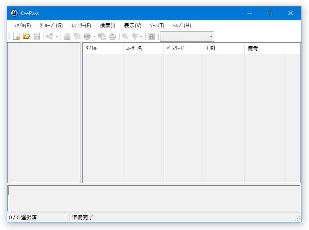The width and height of the screenshot is (309, 230).
Task: Open a database with the folder icon
Action: coord(26,36)
